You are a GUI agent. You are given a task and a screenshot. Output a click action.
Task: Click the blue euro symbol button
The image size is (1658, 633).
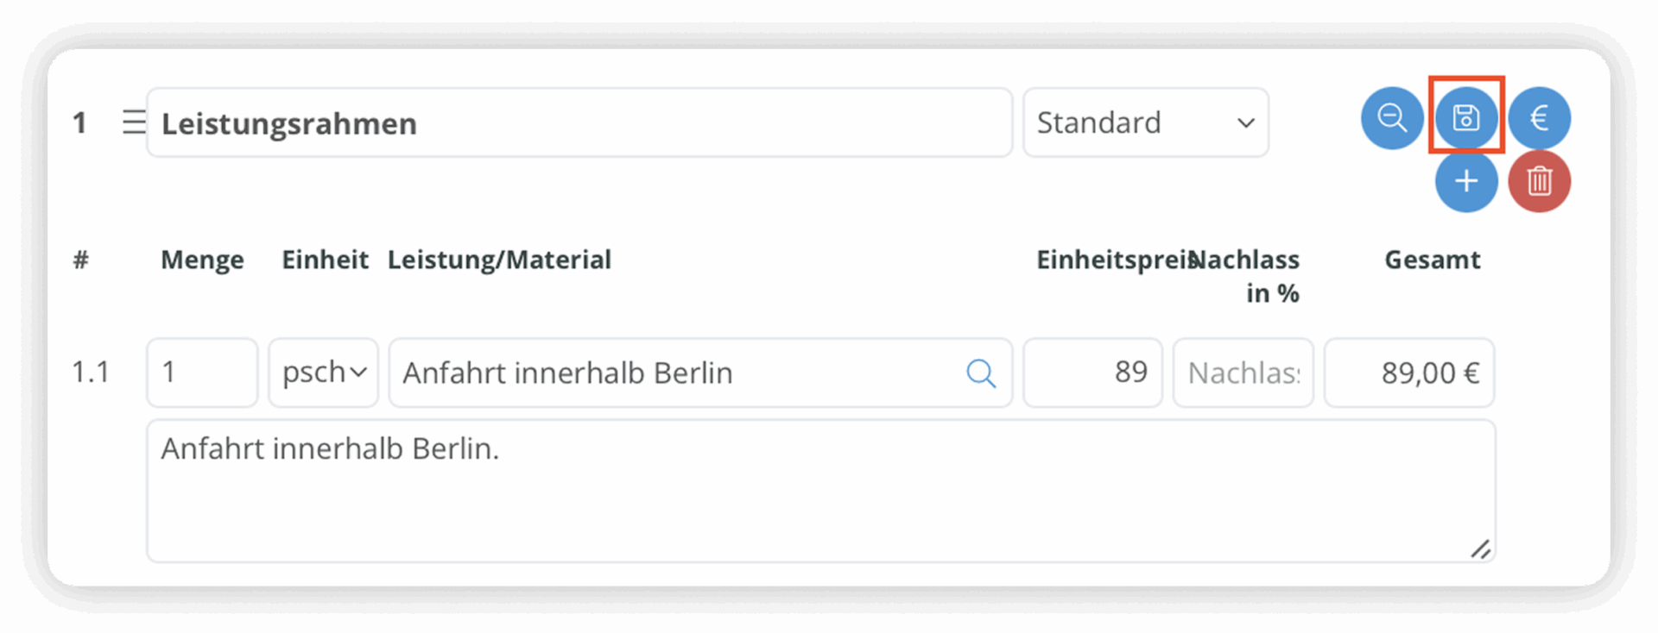point(1540,117)
